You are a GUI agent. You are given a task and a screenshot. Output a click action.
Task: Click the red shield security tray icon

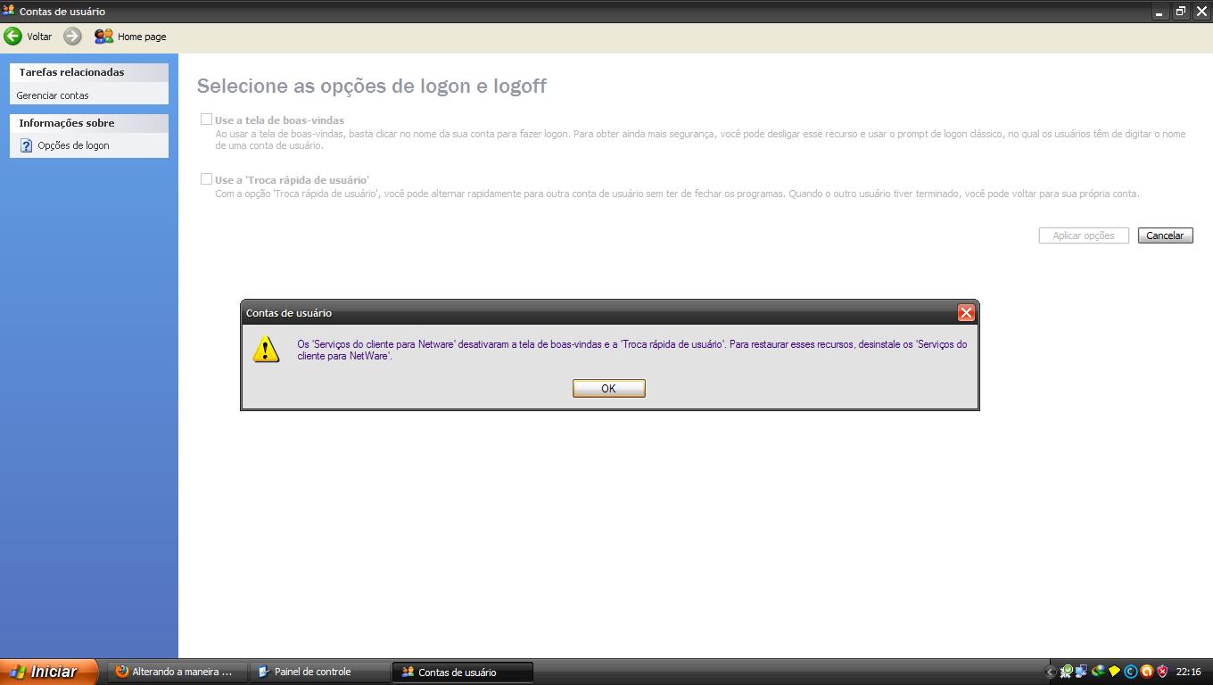click(1162, 672)
